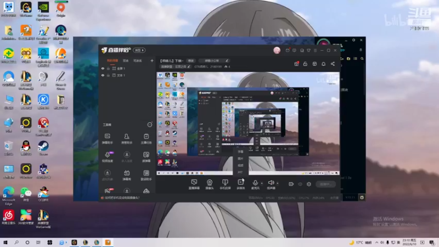Open stream settings gear icon
Image resolution: width=439 pixels, height=247 pixels.
[x=309, y=184]
